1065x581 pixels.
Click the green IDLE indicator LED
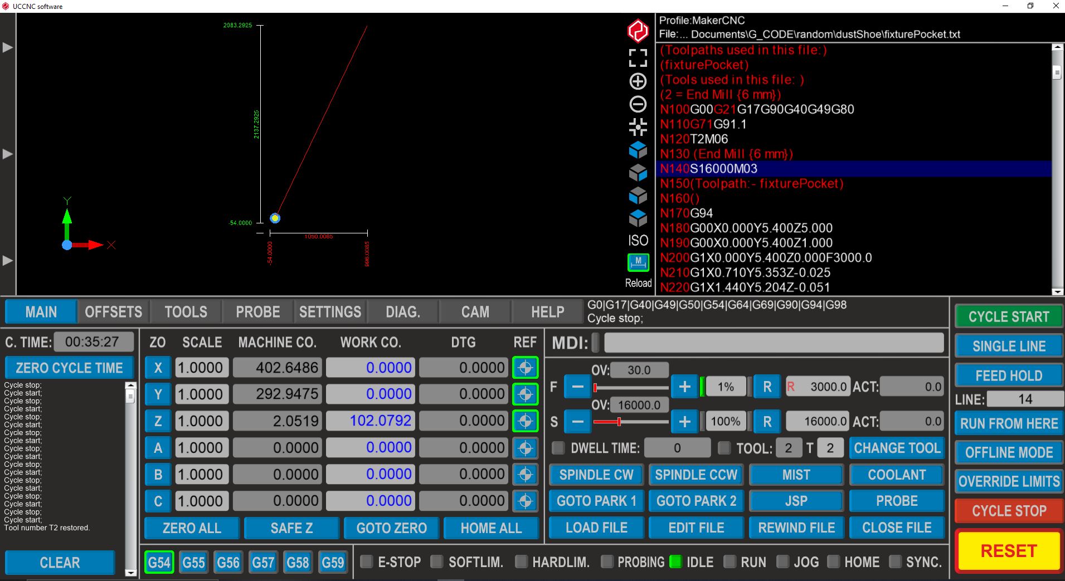pos(675,562)
